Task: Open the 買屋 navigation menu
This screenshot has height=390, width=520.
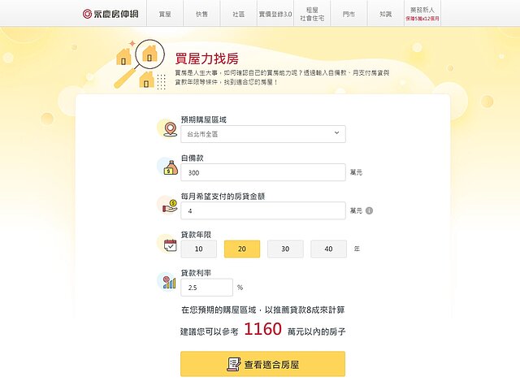Action: (x=165, y=14)
